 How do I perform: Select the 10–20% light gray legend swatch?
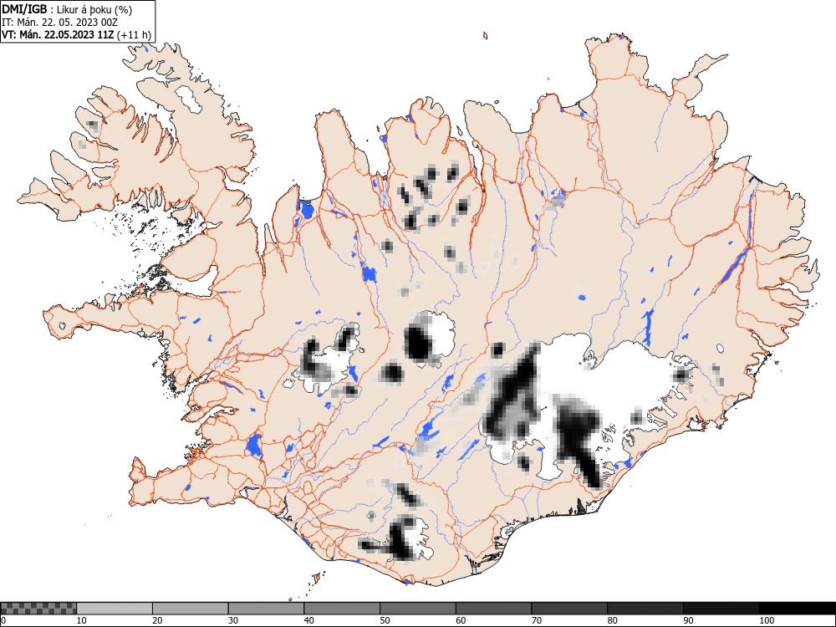coord(115,609)
